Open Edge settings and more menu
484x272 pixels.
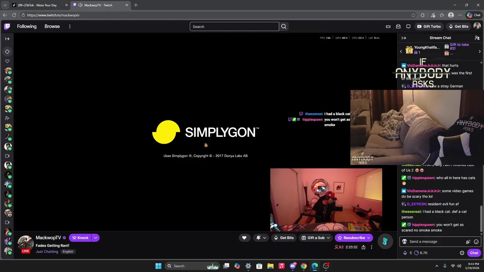coord(460,15)
